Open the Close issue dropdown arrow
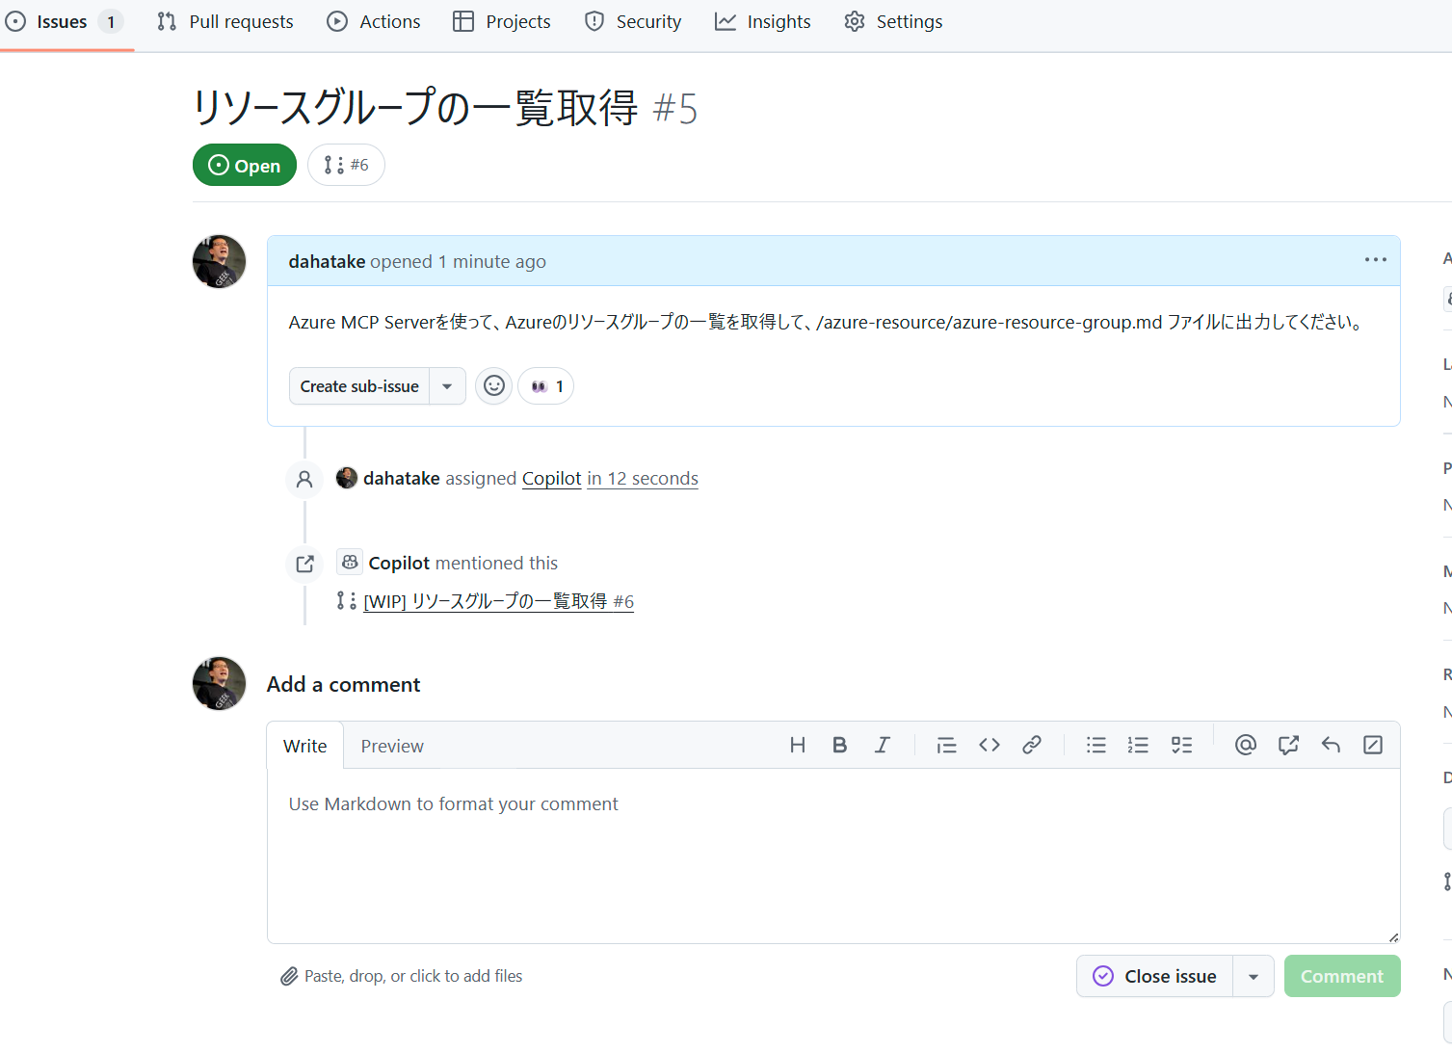Image resolution: width=1452 pixels, height=1053 pixels. (1254, 976)
